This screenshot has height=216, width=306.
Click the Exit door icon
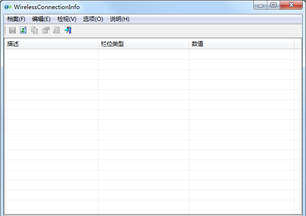(68, 30)
